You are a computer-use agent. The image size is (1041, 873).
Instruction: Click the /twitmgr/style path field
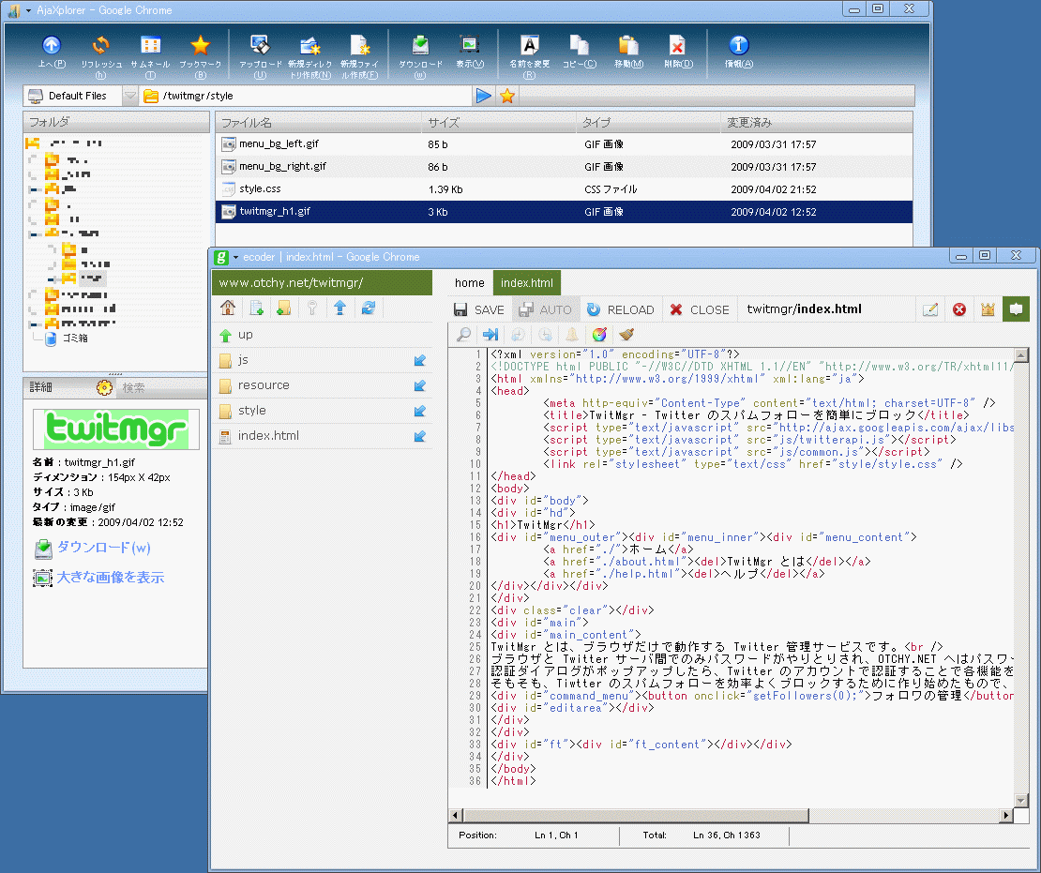point(307,96)
